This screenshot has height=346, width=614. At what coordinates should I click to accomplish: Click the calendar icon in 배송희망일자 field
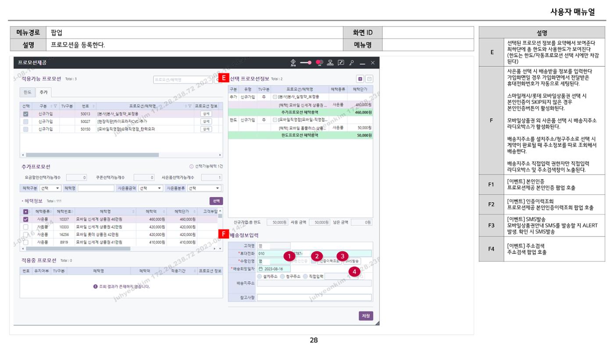[261, 269]
